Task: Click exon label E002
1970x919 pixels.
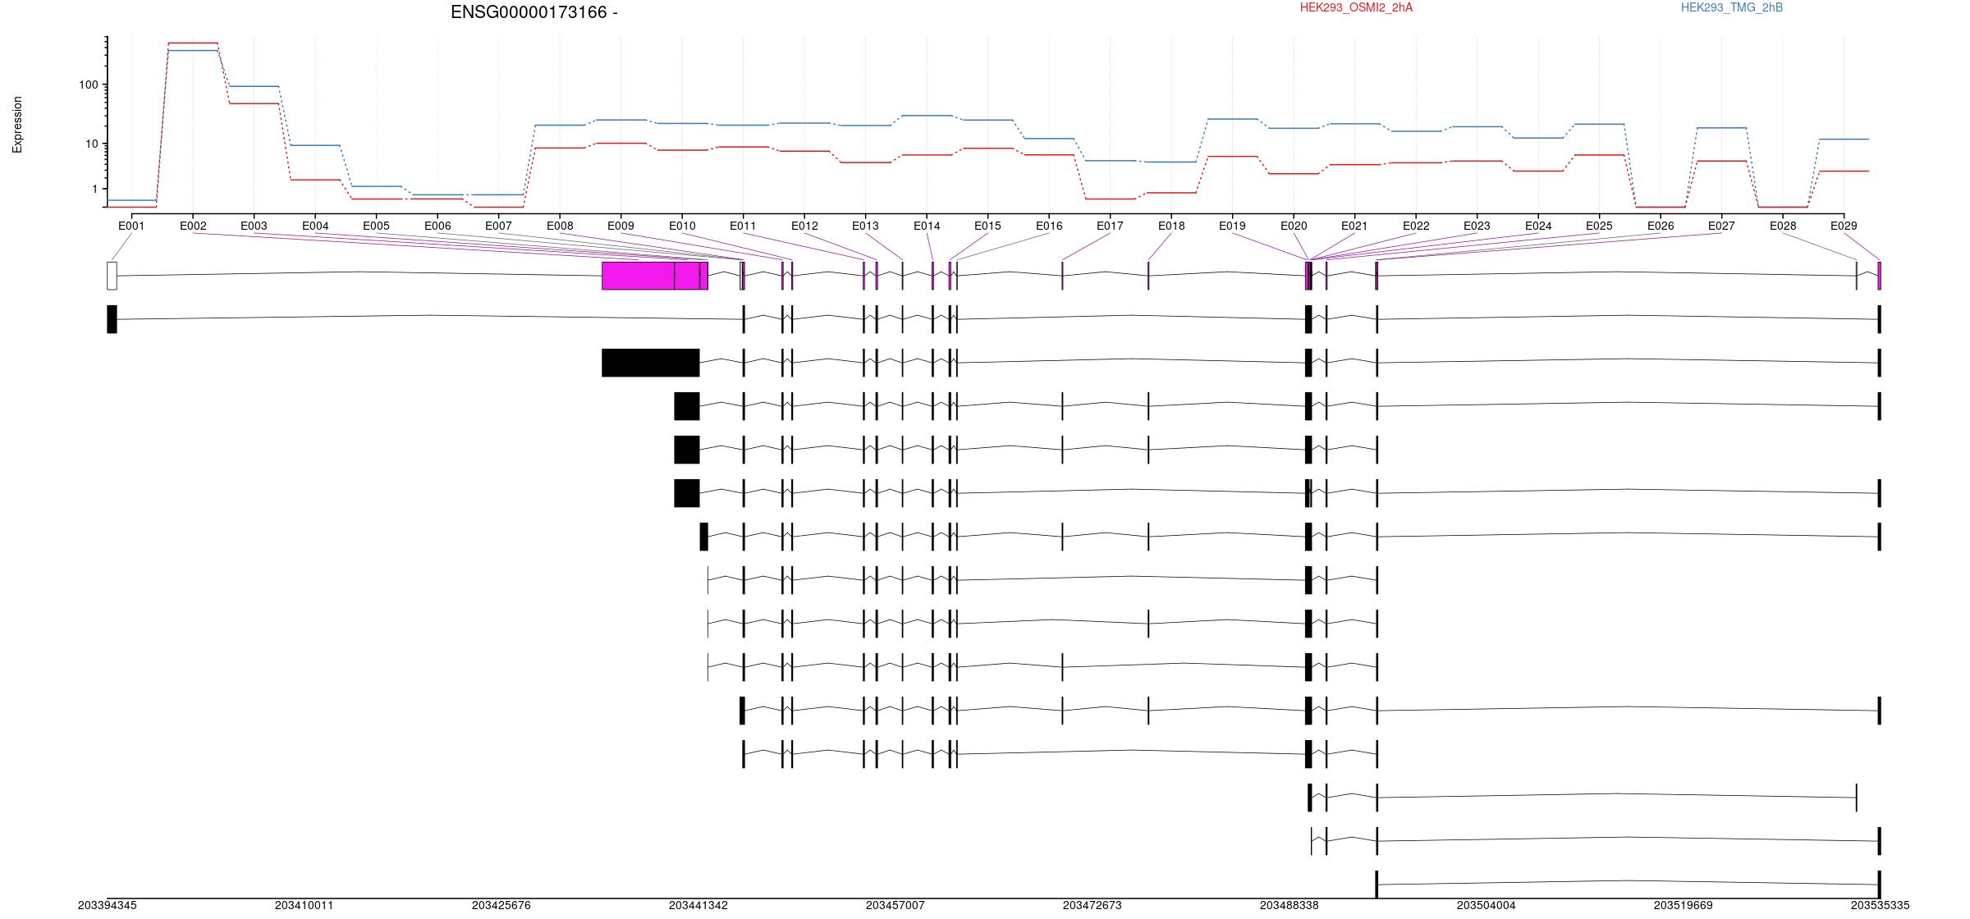Action: click(193, 226)
